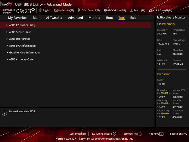The width and height of the screenshot is (189, 142).
Task: Open ASUS EZ Flash 3 Utility entry
Action: [75, 25]
